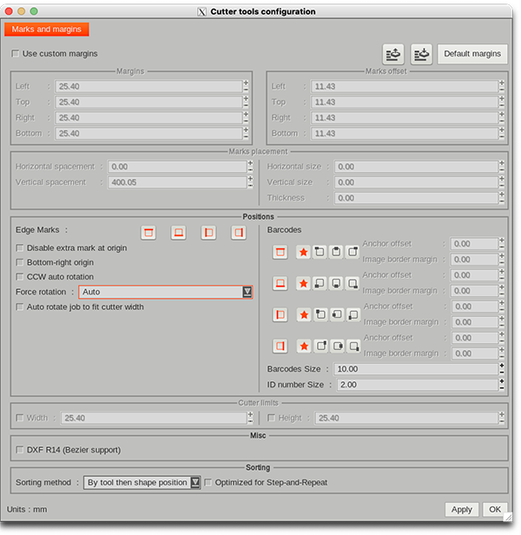The width and height of the screenshot is (521, 535).
Task: Click the import settings icon beside Default margins
Action: click(x=421, y=54)
